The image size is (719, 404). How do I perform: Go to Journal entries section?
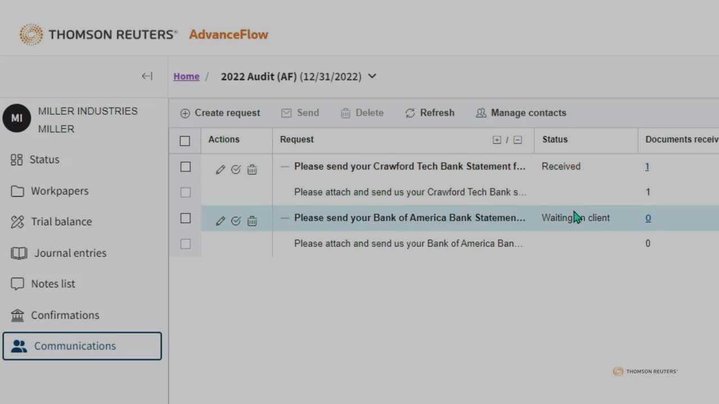(70, 253)
